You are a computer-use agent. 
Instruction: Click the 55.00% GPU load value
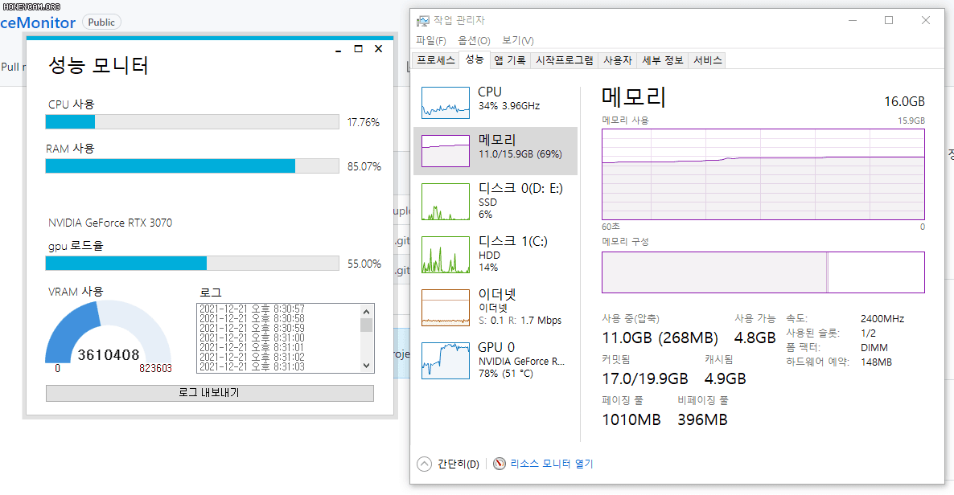(364, 264)
